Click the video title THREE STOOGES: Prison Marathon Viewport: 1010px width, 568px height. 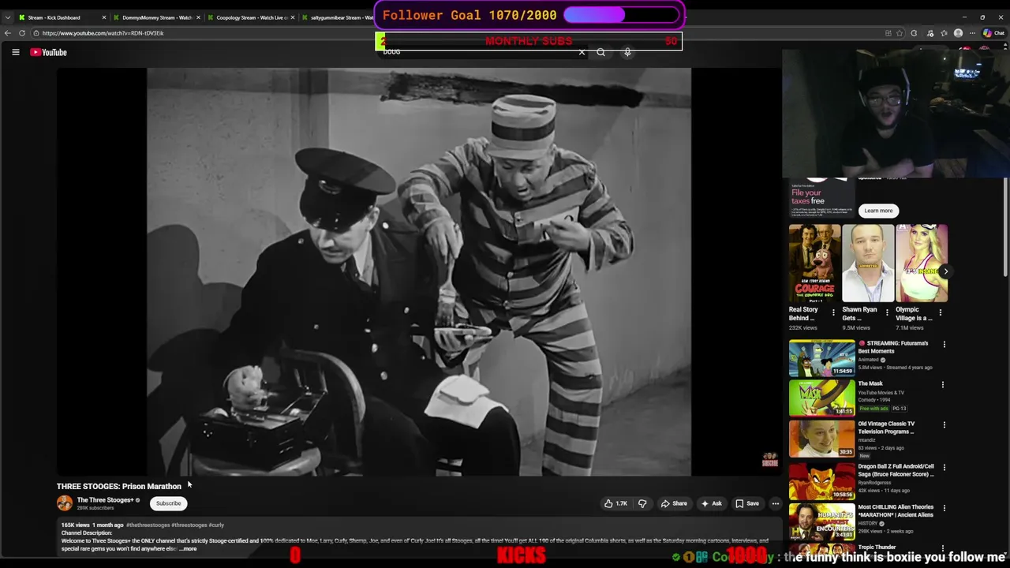[x=119, y=486]
